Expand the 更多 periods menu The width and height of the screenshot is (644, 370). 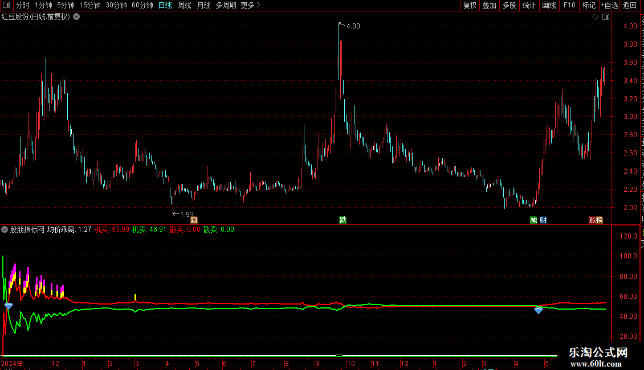click(250, 5)
